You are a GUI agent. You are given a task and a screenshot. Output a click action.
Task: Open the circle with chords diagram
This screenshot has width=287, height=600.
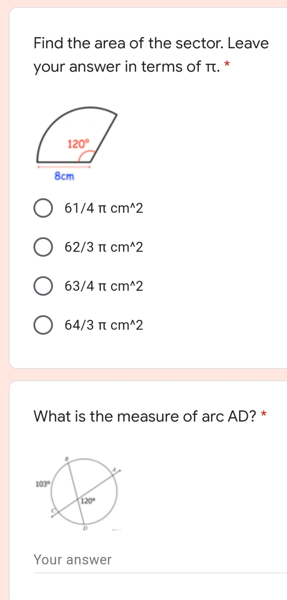point(78,493)
